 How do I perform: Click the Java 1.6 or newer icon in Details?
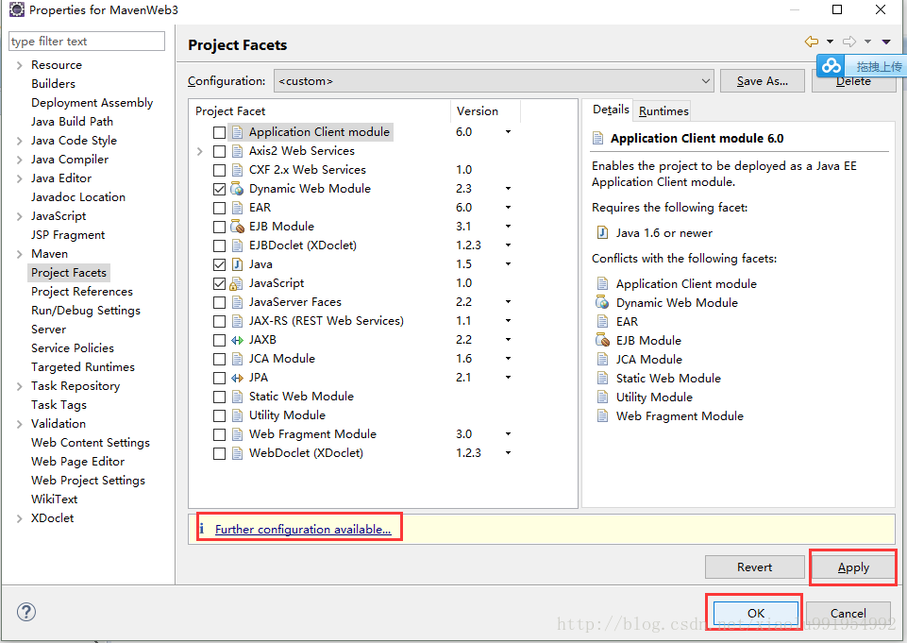pos(602,232)
